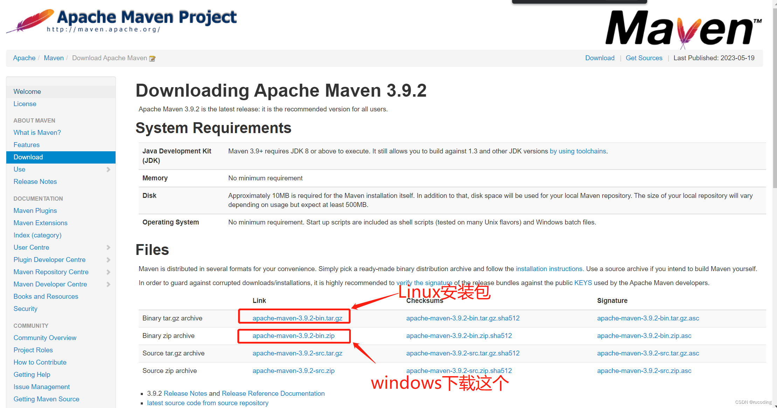This screenshot has height=408, width=777.
Task: Open the installation instructions link
Action: click(549, 269)
